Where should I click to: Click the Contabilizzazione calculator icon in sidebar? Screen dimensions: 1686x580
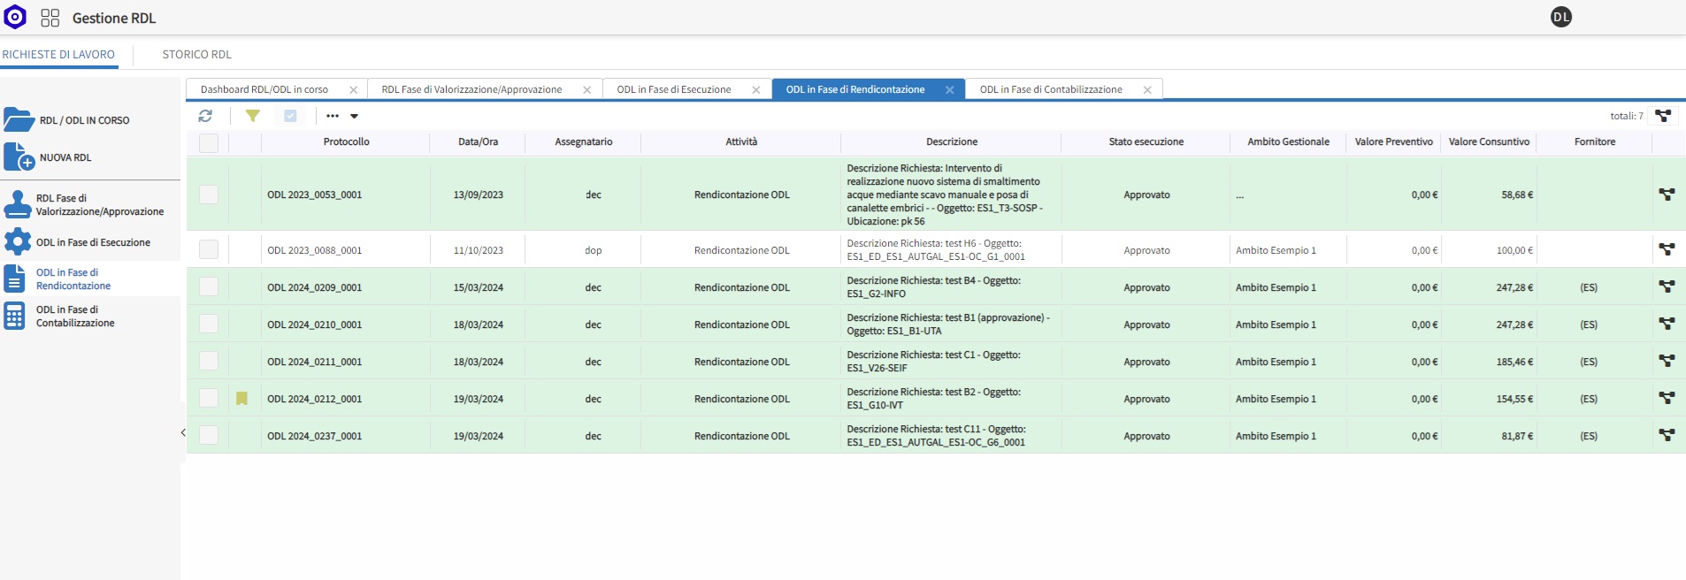click(x=14, y=316)
